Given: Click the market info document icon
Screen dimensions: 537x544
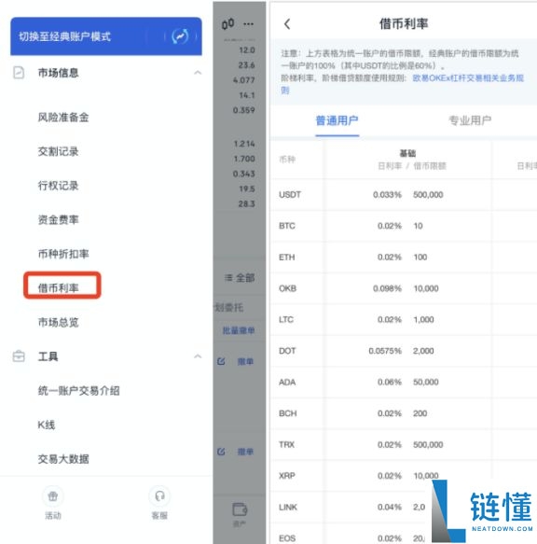Looking at the screenshot, I should pyautogui.click(x=19, y=73).
